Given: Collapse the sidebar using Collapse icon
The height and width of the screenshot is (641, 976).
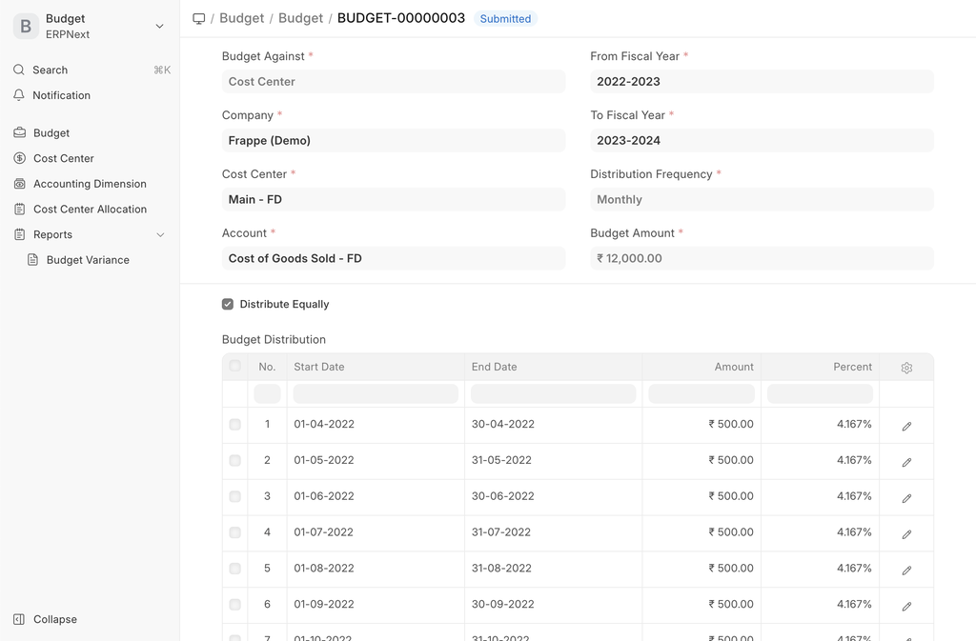Looking at the screenshot, I should click(19, 619).
